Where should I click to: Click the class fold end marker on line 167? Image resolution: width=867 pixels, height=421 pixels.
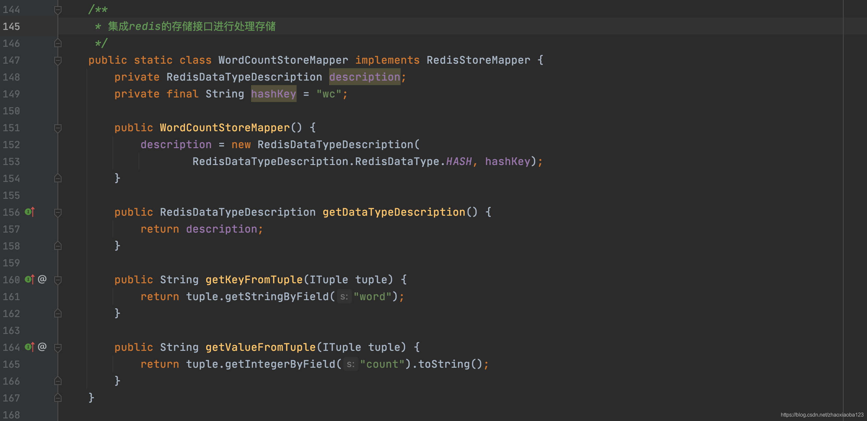58,398
